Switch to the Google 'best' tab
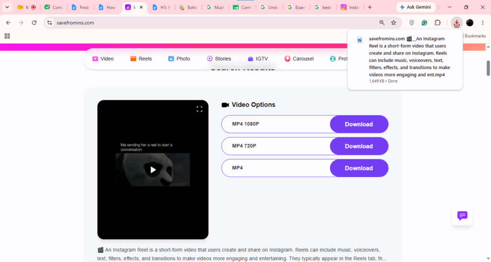This screenshot has height=262, width=491. point(323,7)
